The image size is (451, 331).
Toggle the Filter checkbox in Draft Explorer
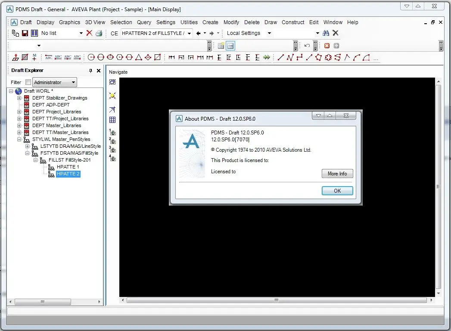[x=28, y=82]
